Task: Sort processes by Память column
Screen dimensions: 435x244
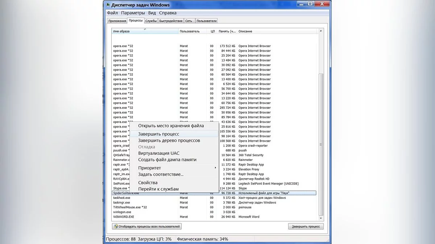Action: (x=227, y=31)
